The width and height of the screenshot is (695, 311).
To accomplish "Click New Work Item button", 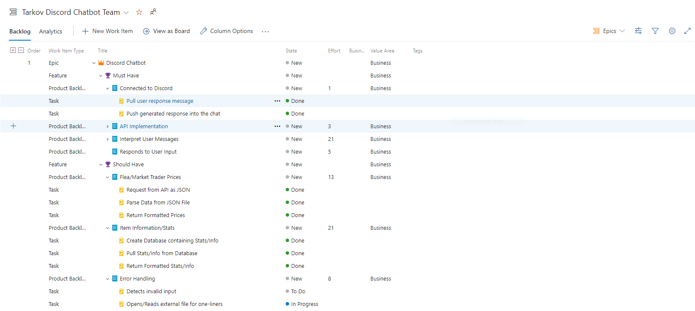I will tap(108, 31).
